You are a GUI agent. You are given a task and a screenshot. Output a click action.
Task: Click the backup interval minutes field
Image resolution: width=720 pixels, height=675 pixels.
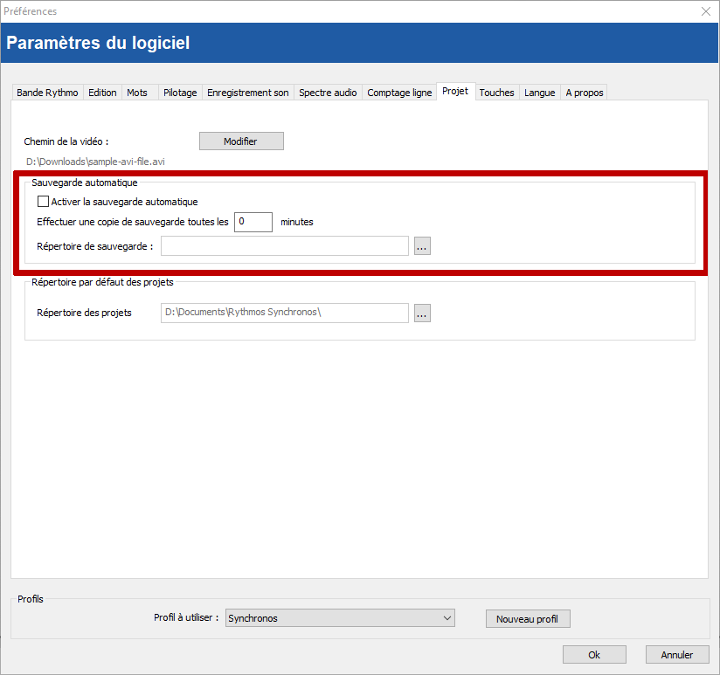coord(253,222)
